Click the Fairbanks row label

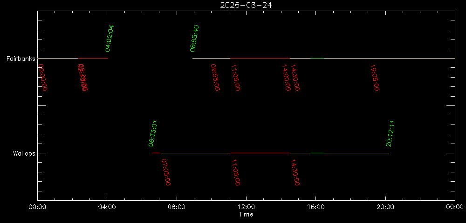click(21, 59)
